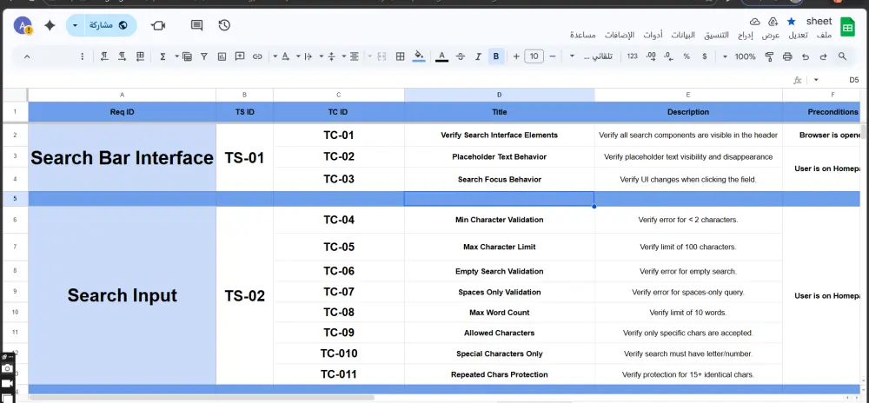Open version history clock icon

tap(224, 25)
